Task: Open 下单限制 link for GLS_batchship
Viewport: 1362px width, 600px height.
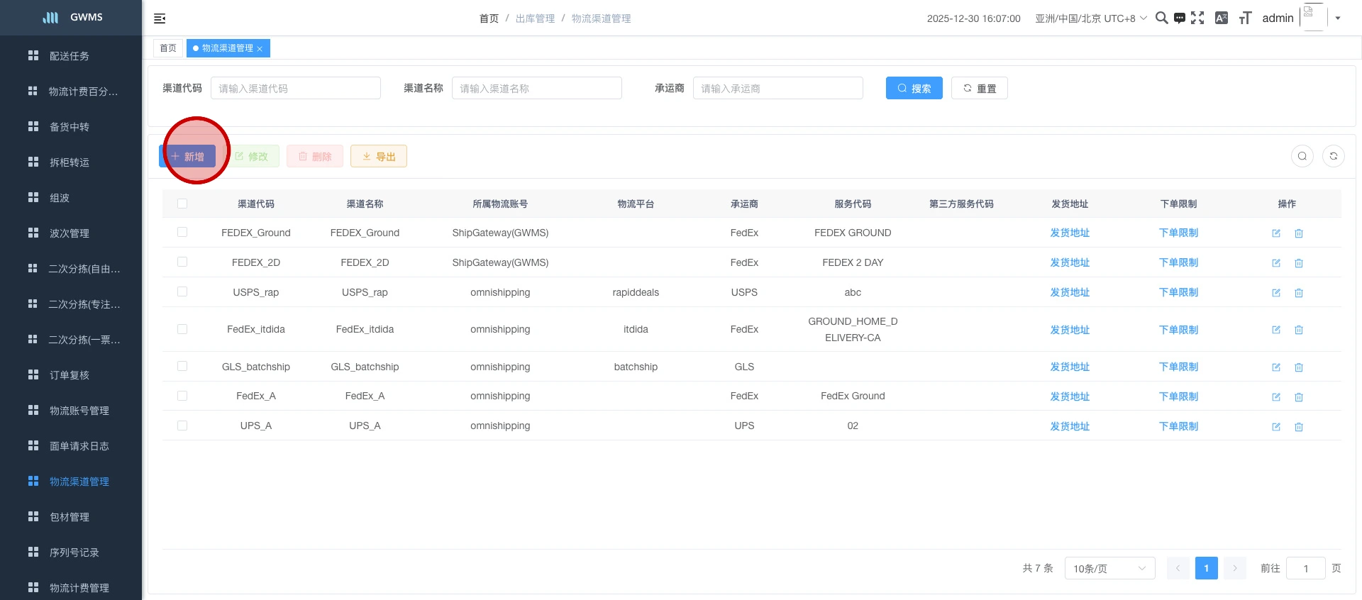Action: tap(1178, 367)
